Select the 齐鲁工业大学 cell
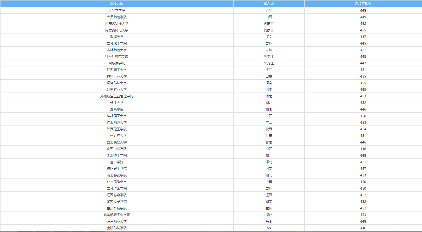The width and height of the screenshot is (422, 232). coord(117,76)
